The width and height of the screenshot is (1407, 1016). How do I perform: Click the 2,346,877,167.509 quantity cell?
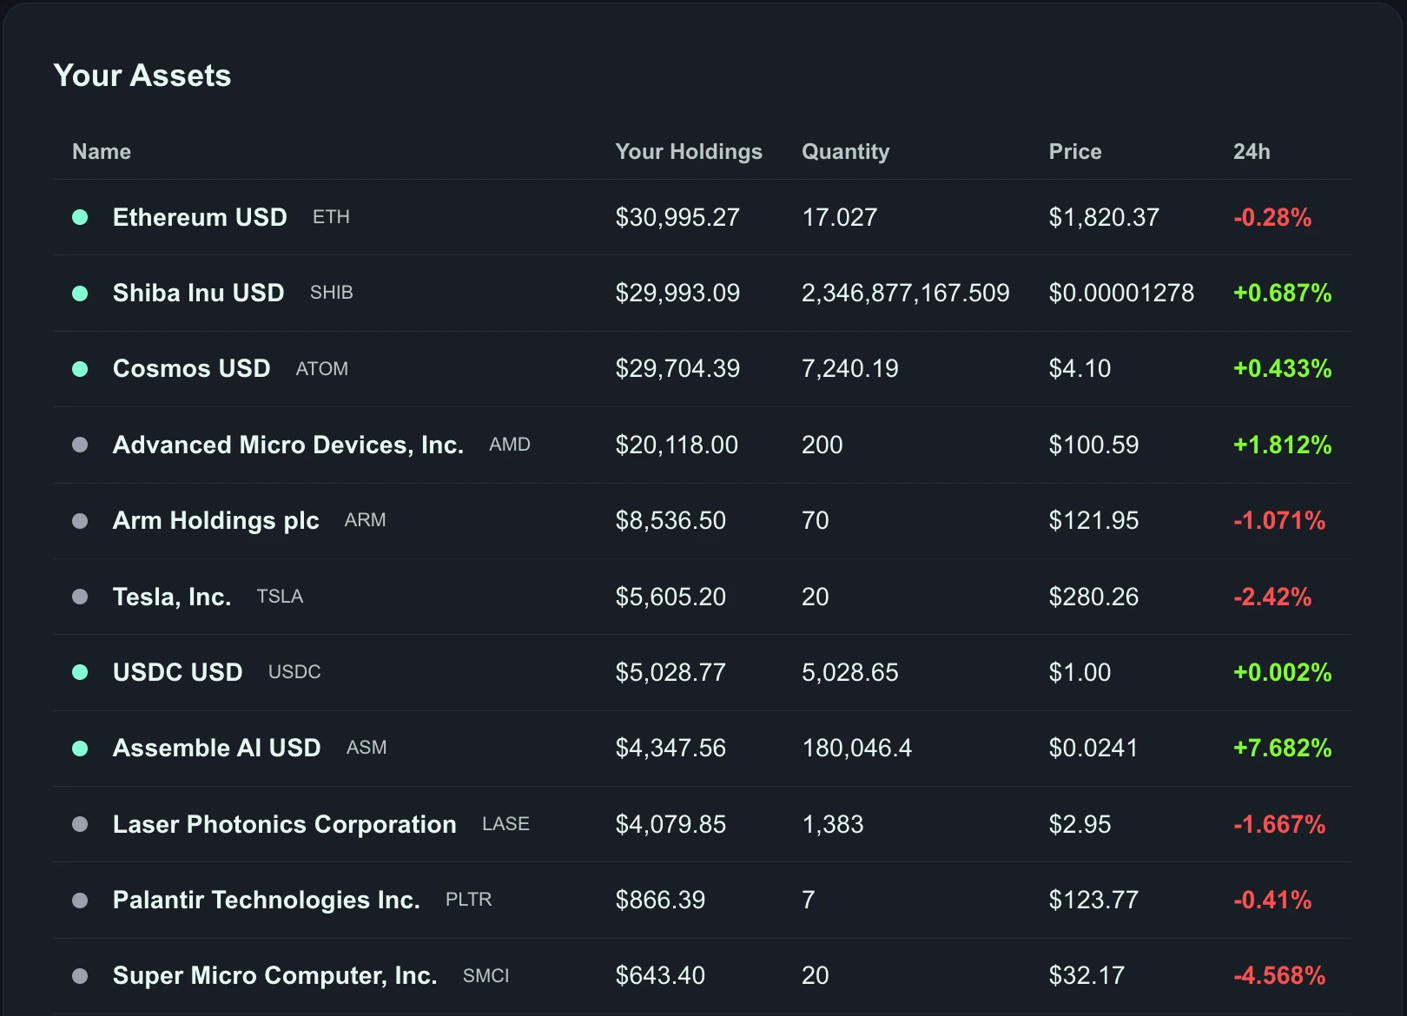point(906,294)
